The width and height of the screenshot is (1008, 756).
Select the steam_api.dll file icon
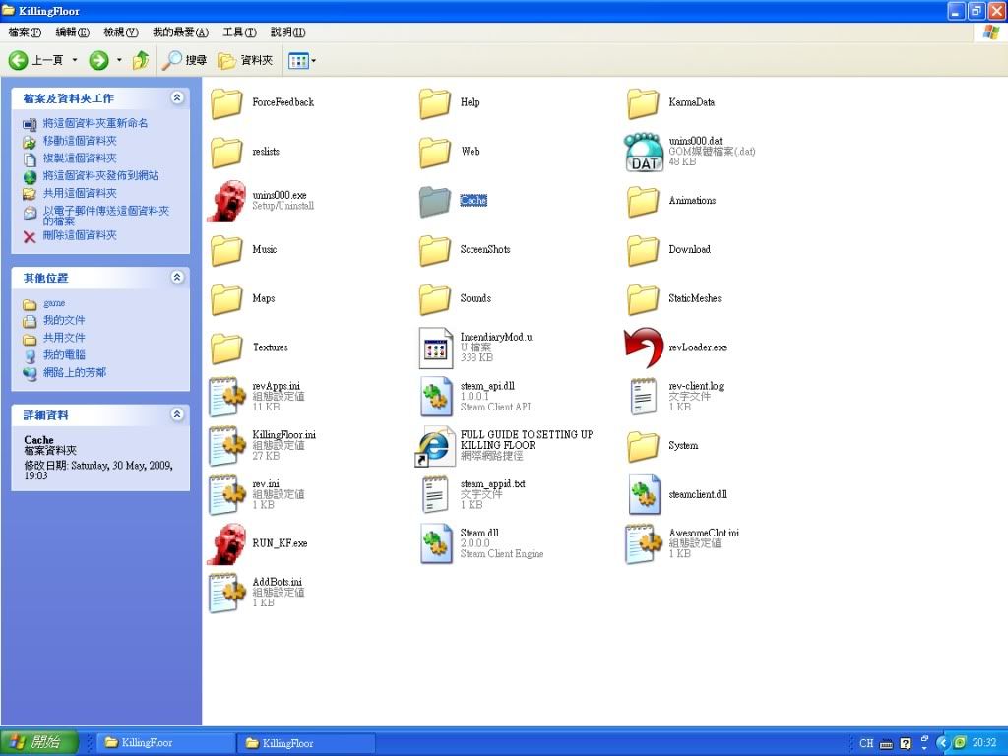(x=435, y=397)
